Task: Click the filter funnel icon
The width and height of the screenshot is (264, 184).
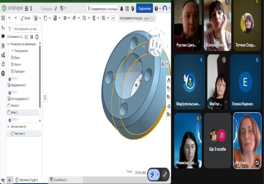Action: click(10, 29)
